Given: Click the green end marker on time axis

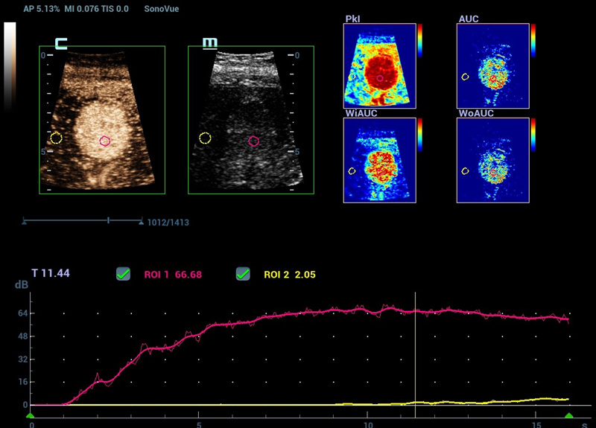Looking at the screenshot, I should tap(569, 417).
